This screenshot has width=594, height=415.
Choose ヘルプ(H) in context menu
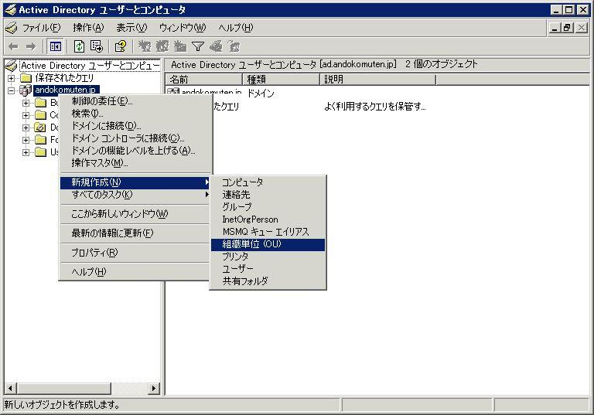click(135, 272)
